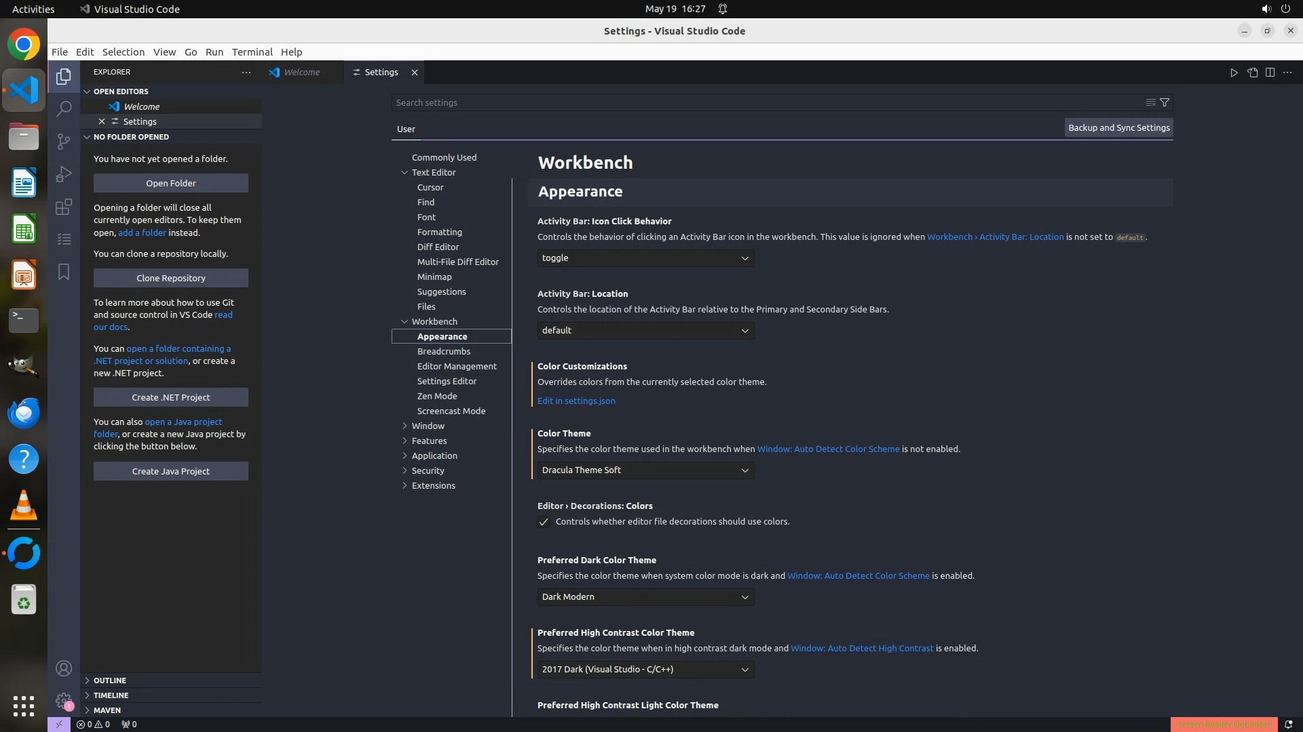This screenshot has height=732, width=1303.
Task: Open Run and Debug view icon
Action: [64, 174]
